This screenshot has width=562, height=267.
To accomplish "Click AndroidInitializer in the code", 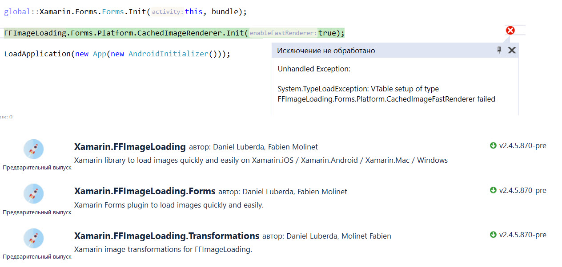I will point(169,54).
